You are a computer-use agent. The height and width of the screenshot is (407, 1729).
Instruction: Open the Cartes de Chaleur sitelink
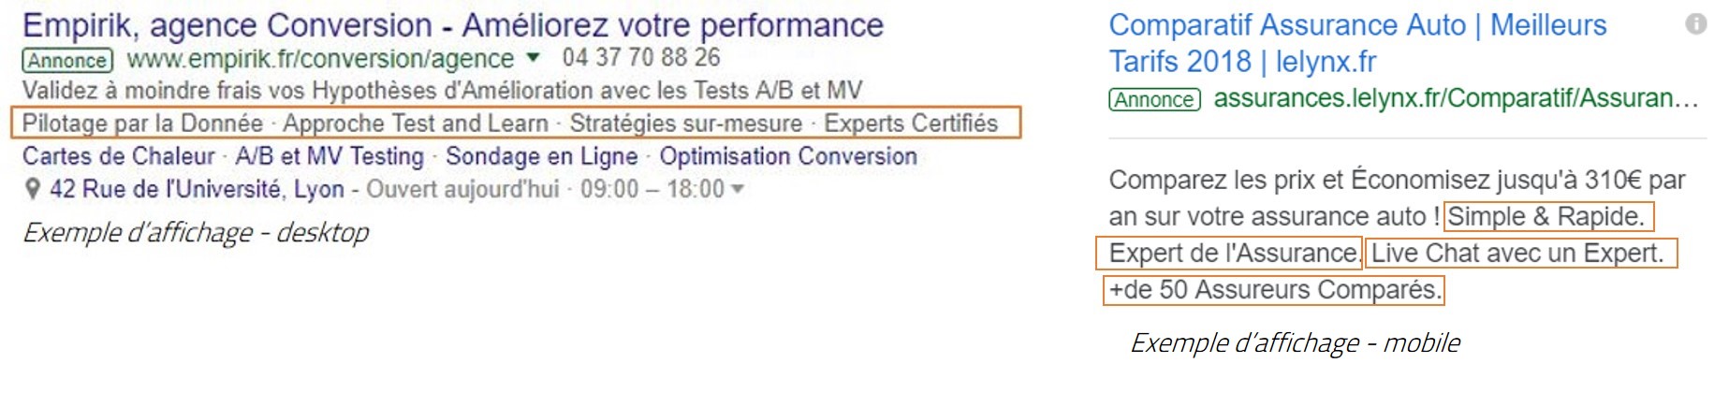[118, 156]
